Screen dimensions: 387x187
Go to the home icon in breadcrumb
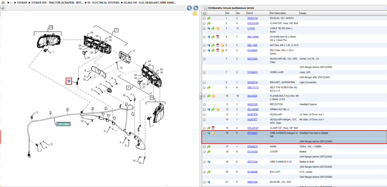tap(3, 3)
